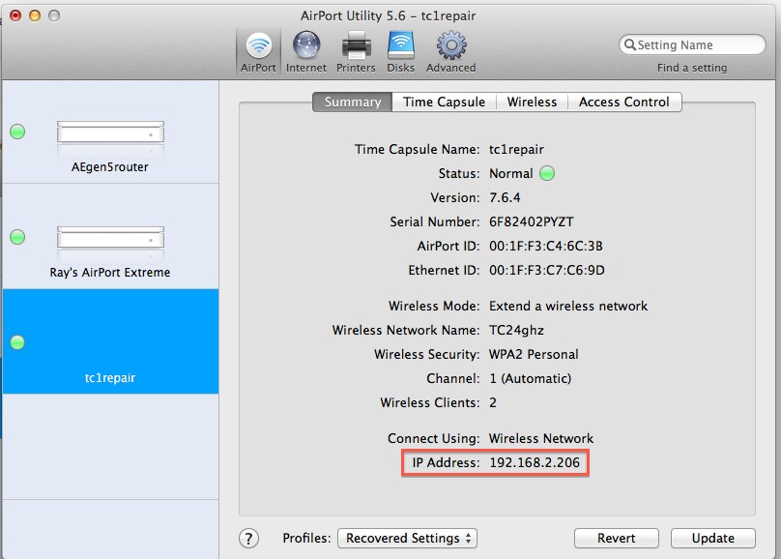Click the Find a setting label

pos(692,68)
